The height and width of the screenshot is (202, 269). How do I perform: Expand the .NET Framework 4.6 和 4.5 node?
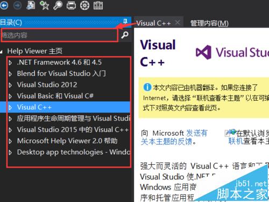click(10, 62)
